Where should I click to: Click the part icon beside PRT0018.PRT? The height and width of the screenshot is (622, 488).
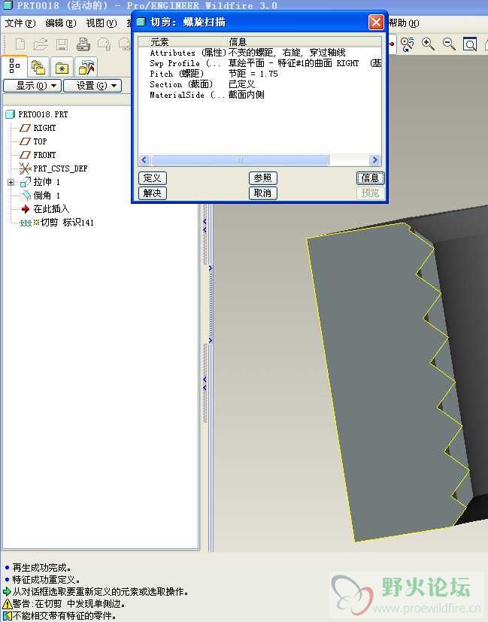click(x=11, y=114)
